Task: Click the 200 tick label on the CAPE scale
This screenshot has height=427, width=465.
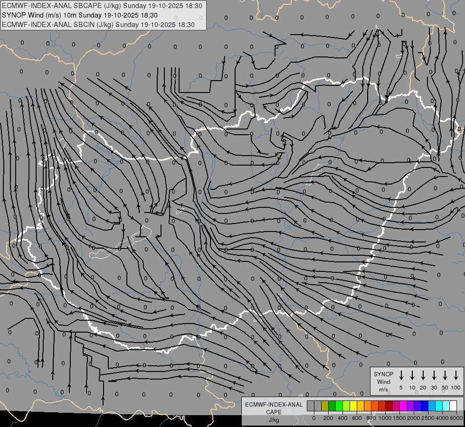Action: (x=328, y=418)
